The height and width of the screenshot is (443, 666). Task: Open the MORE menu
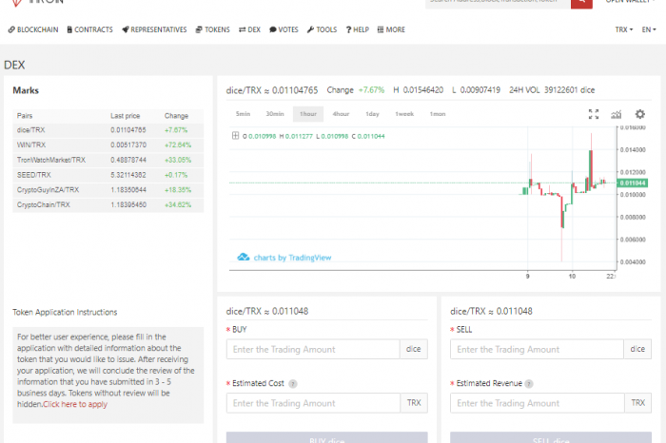(391, 29)
